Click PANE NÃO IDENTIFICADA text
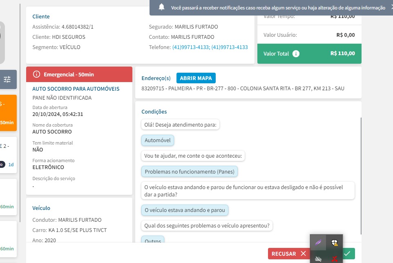This screenshot has height=263, width=393. pyautogui.click(x=62, y=98)
